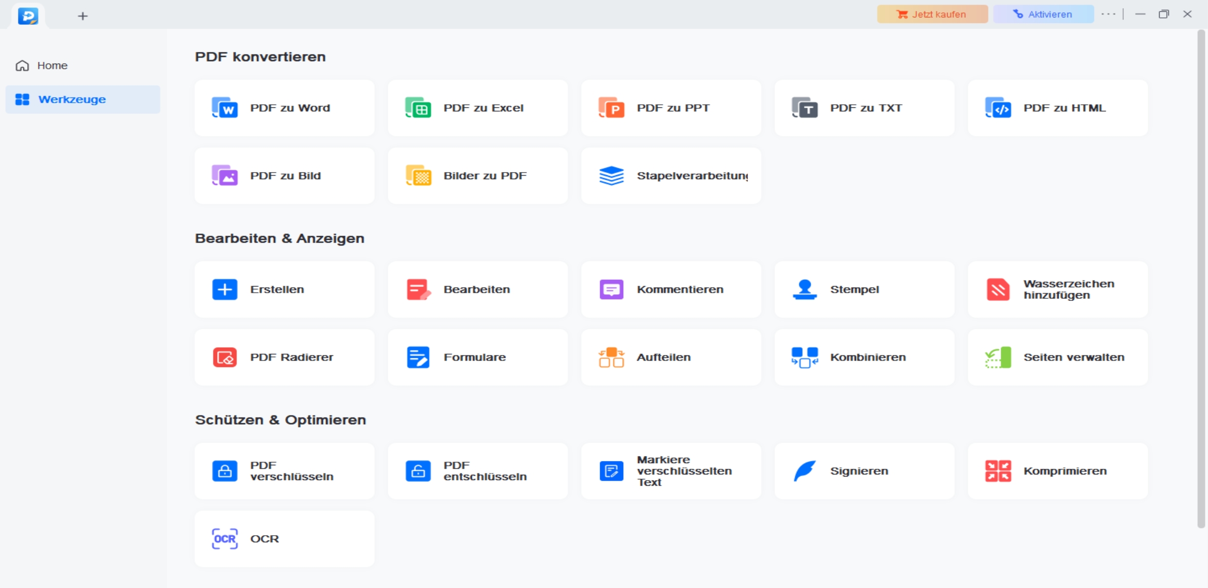This screenshot has height=588, width=1208.
Task: Open the Stapelverarbeitung batch tool
Action: 670,176
